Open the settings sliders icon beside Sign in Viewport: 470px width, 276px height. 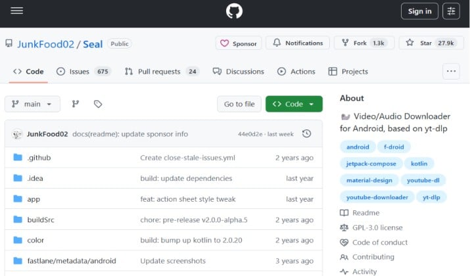click(x=451, y=11)
